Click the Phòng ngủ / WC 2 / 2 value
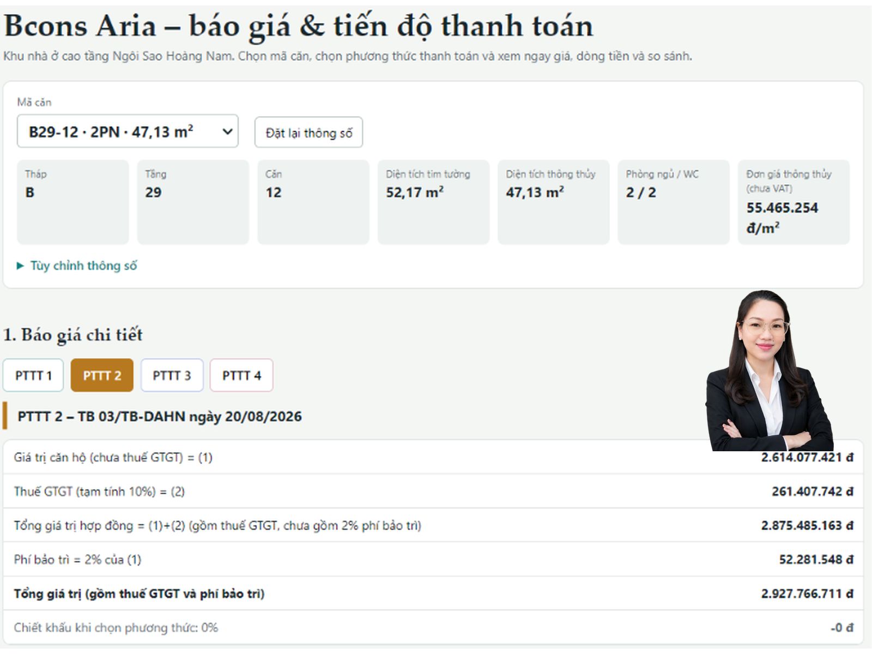Image resolution: width=872 pixels, height=654 pixels. [x=641, y=192]
